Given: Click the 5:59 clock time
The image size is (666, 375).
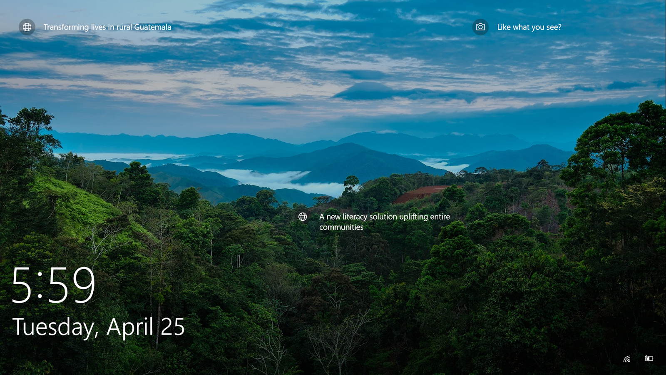Looking at the screenshot, I should pos(53,285).
